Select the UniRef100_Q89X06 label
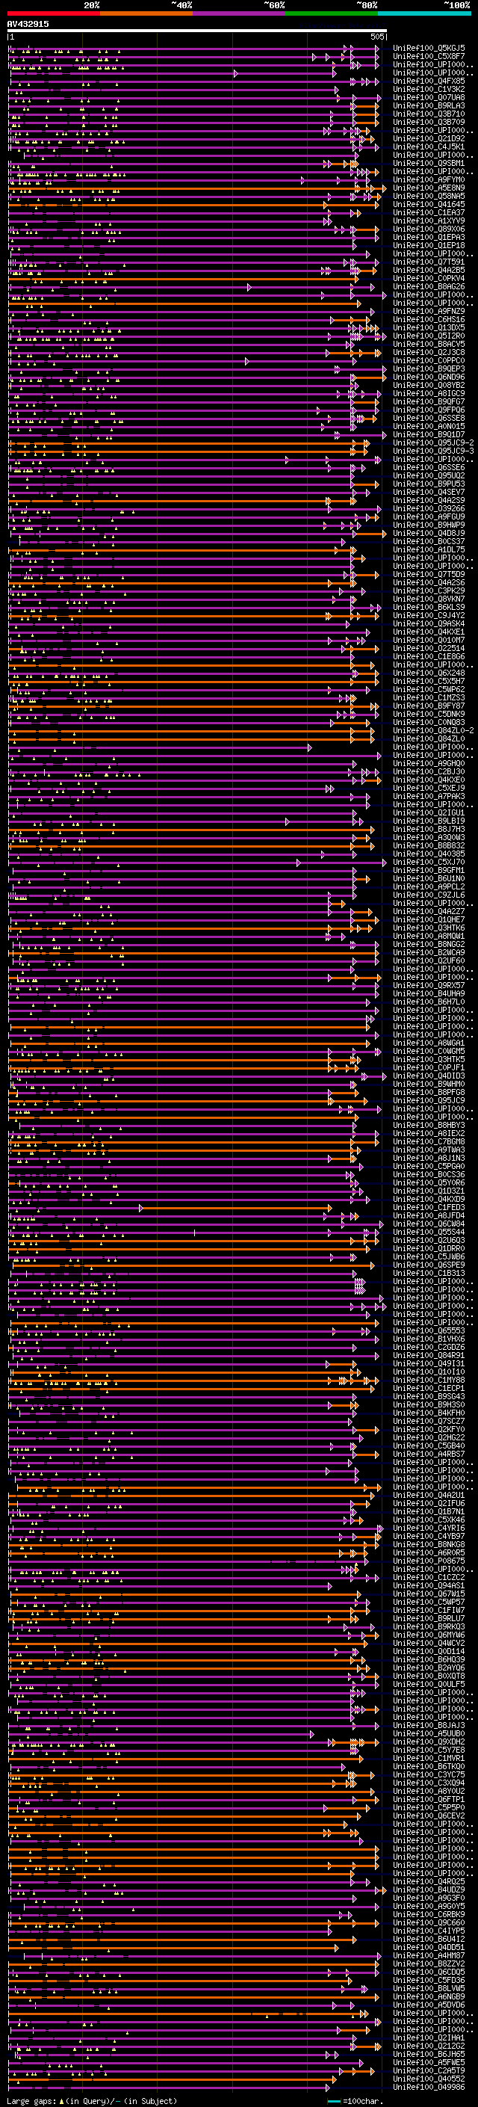This screenshot has width=478, height=2107. click(x=429, y=229)
